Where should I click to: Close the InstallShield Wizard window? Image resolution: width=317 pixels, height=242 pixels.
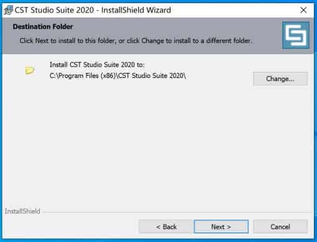coord(303,10)
